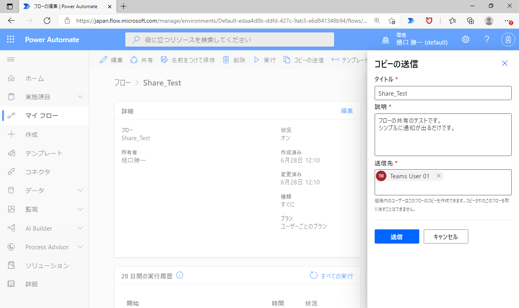The height and width of the screenshot is (308, 519).
Task: Click the 開始 column header in run history
Action: click(133, 303)
